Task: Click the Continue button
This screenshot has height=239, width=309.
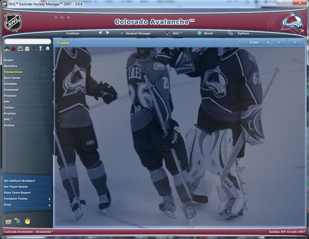Action: coord(73,33)
